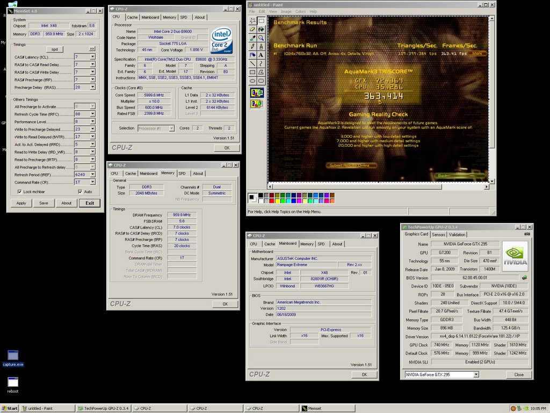
Task: Open the Refresh Cycle Time (tRFC) dropdown
Action: [92, 114]
